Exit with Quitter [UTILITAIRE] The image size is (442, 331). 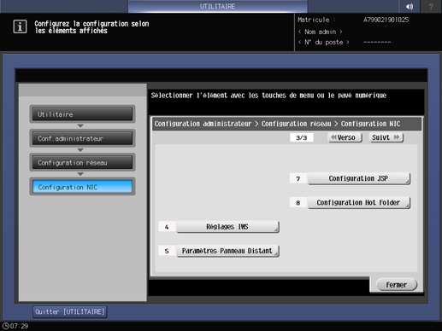(70, 312)
